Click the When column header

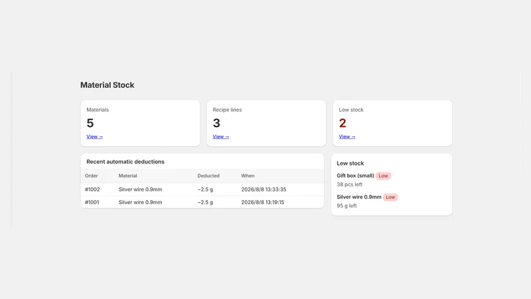coord(248,175)
